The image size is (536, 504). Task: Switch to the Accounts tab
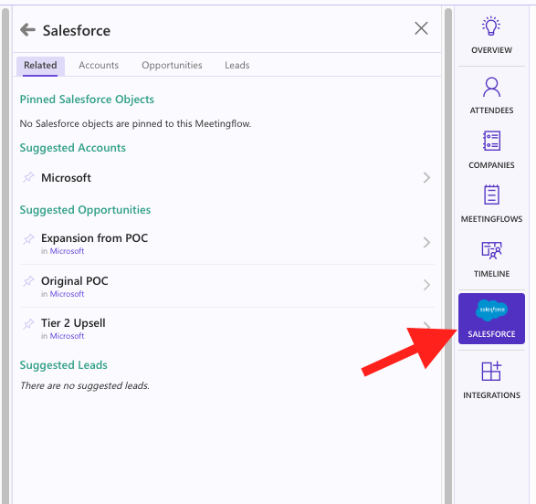(99, 65)
